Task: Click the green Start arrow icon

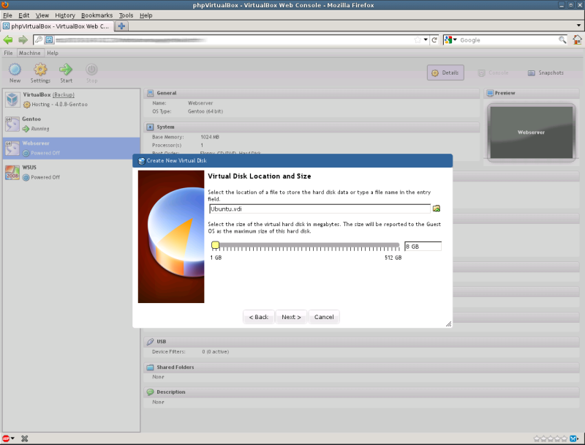Action: (66, 70)
